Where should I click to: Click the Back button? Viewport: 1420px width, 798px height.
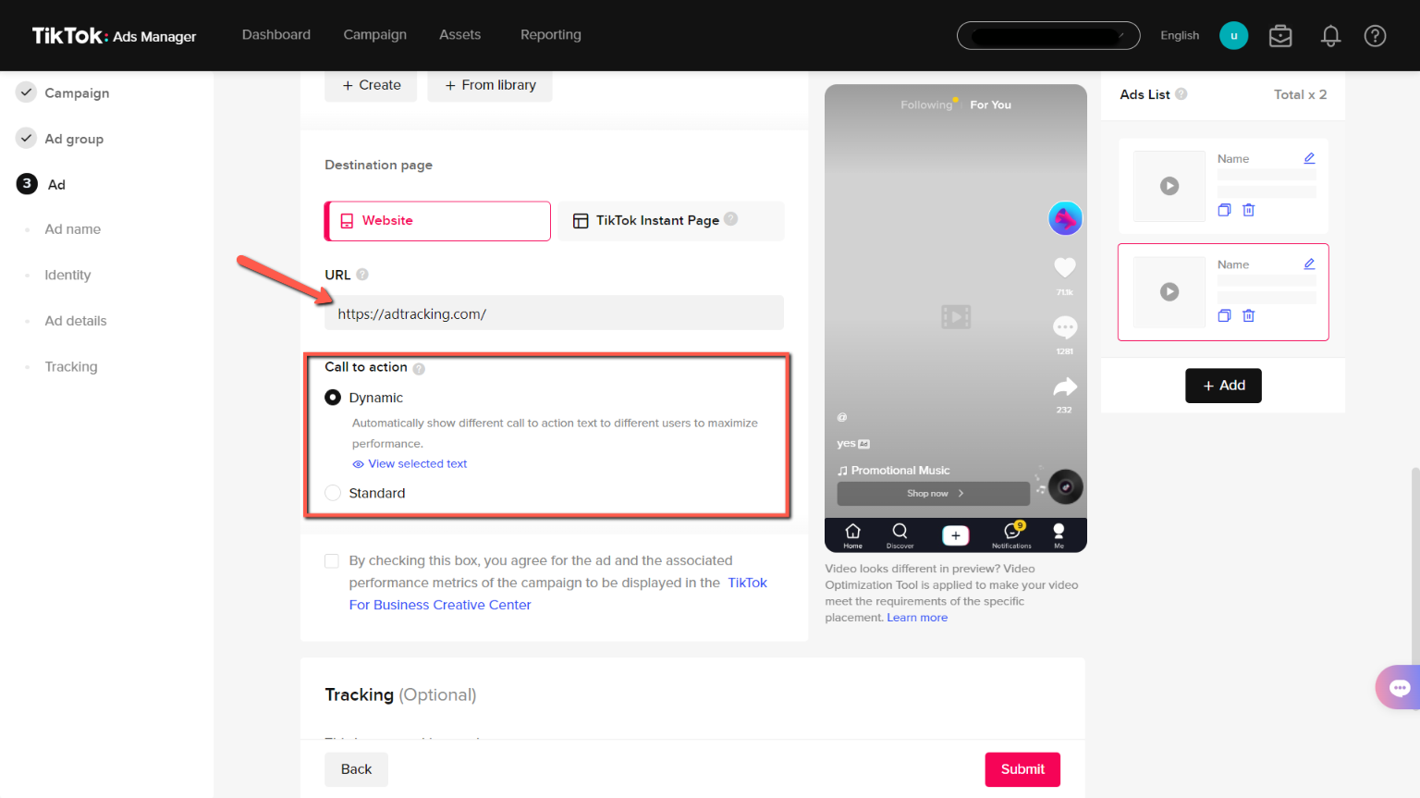[356, 769]
